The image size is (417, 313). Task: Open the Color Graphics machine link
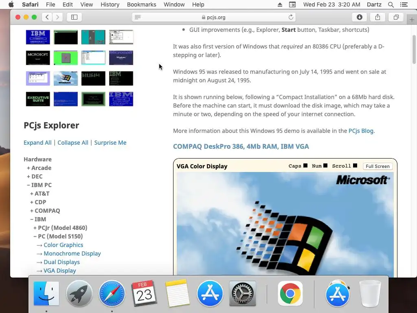(63, 245)
